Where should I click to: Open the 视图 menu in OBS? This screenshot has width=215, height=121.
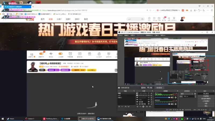132,35
